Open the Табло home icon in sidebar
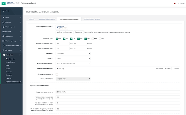Screen dimensions: 186x115 3,18
